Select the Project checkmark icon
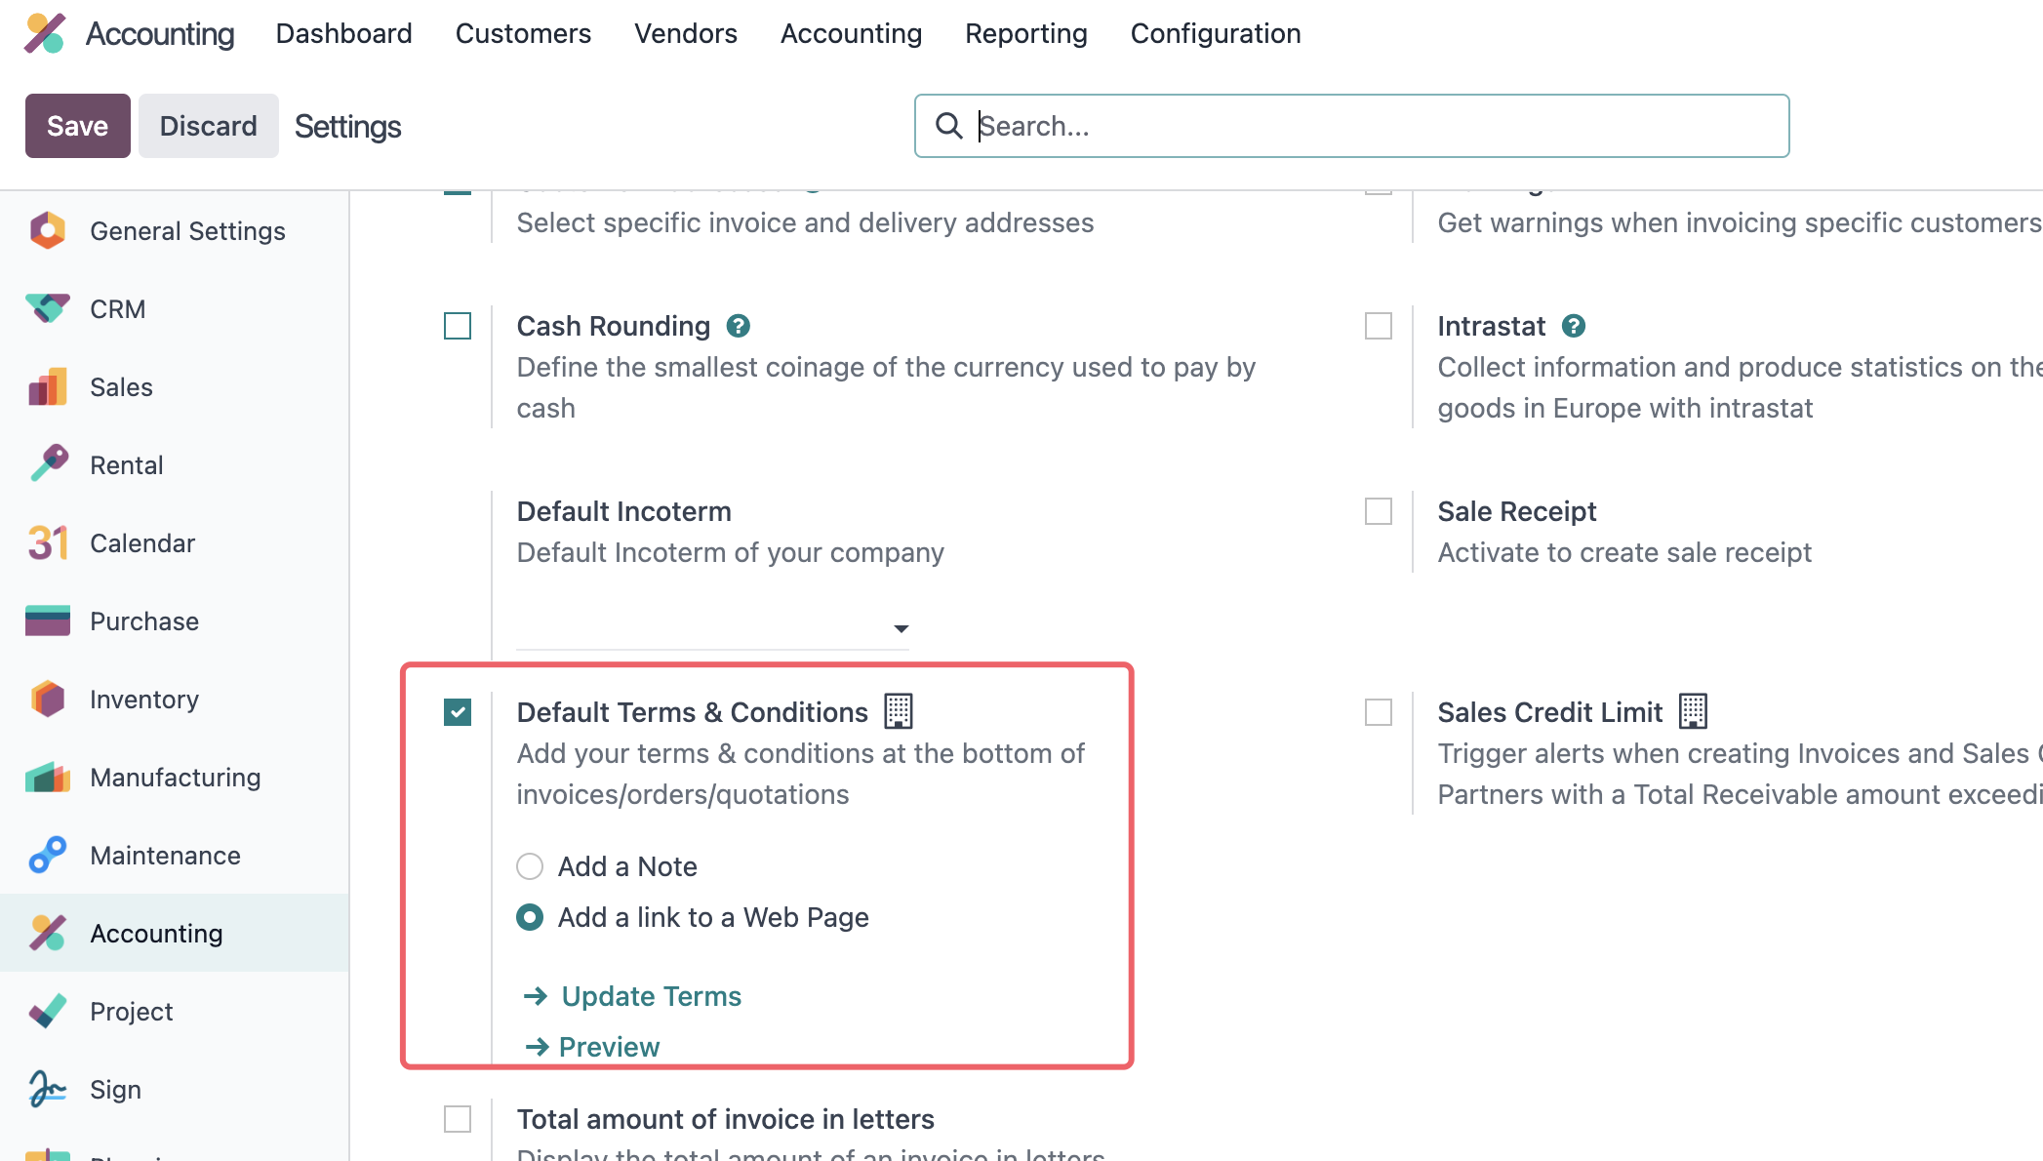The height and width of the screenshot is (1161, 2043). tap(47, 1012)
